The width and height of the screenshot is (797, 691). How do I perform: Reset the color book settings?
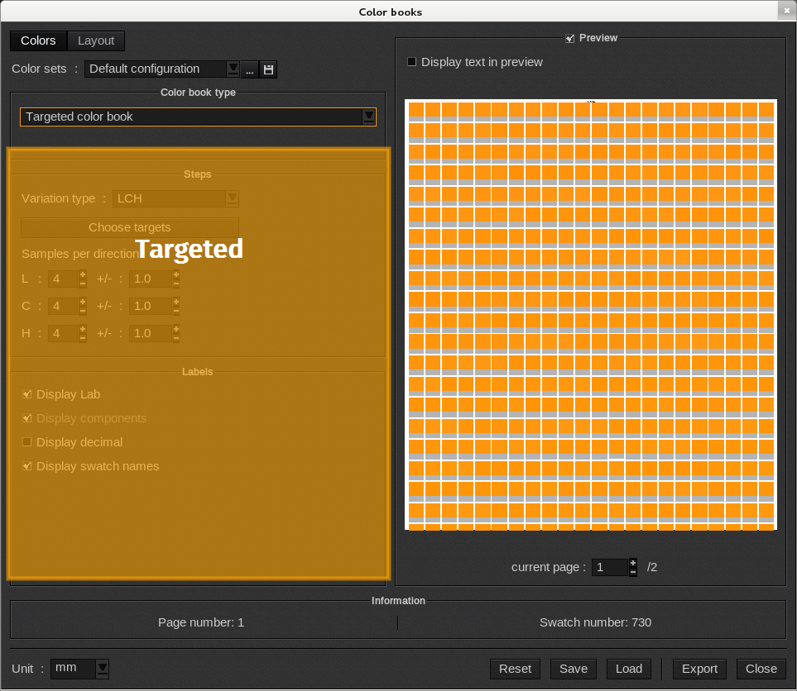coord(515,669)
